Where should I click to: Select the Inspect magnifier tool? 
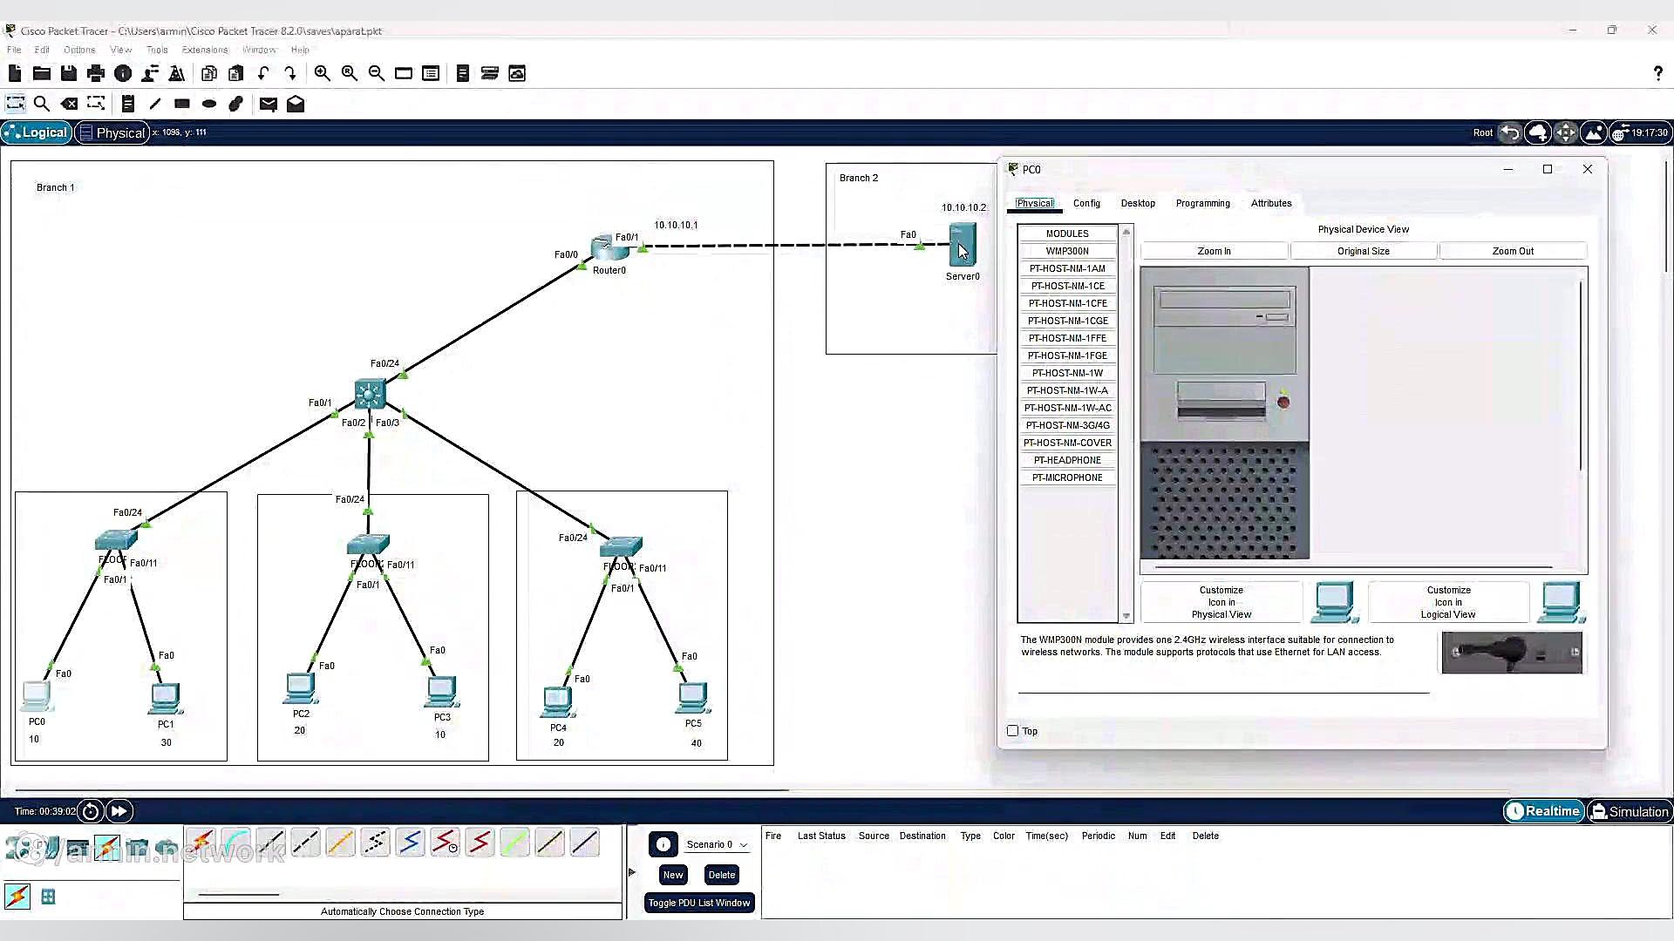click(41, 104)
